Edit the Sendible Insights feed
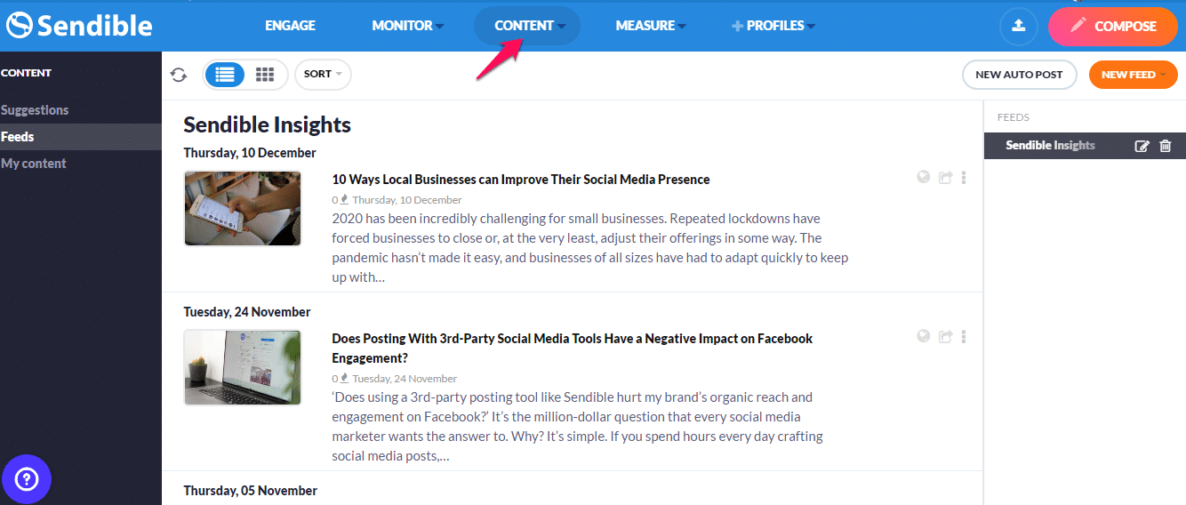Viewport: 1186px width, 505px height. pos(1142,146)
